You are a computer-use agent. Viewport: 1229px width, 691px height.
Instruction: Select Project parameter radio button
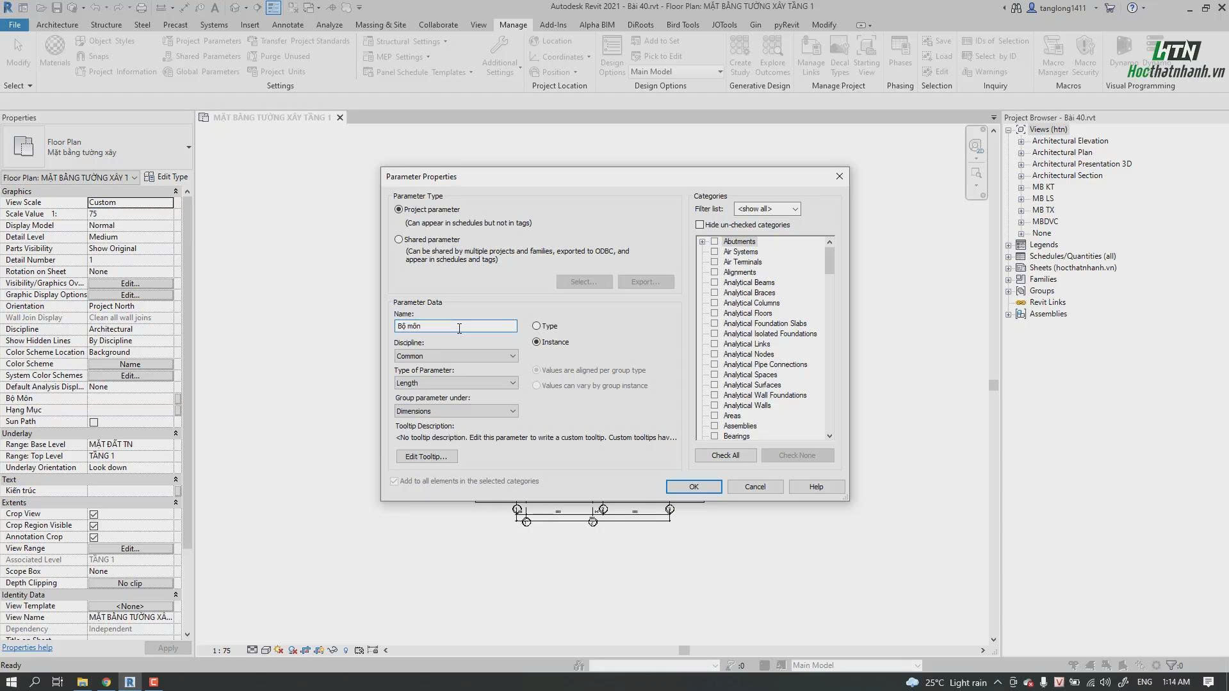tap(399, 209)
